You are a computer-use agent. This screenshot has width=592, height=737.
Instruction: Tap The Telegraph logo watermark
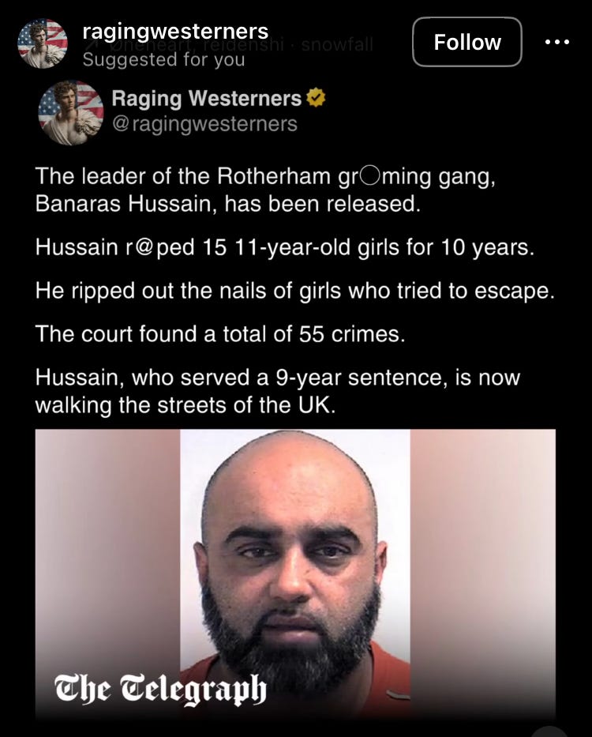(x=161, y=690)
